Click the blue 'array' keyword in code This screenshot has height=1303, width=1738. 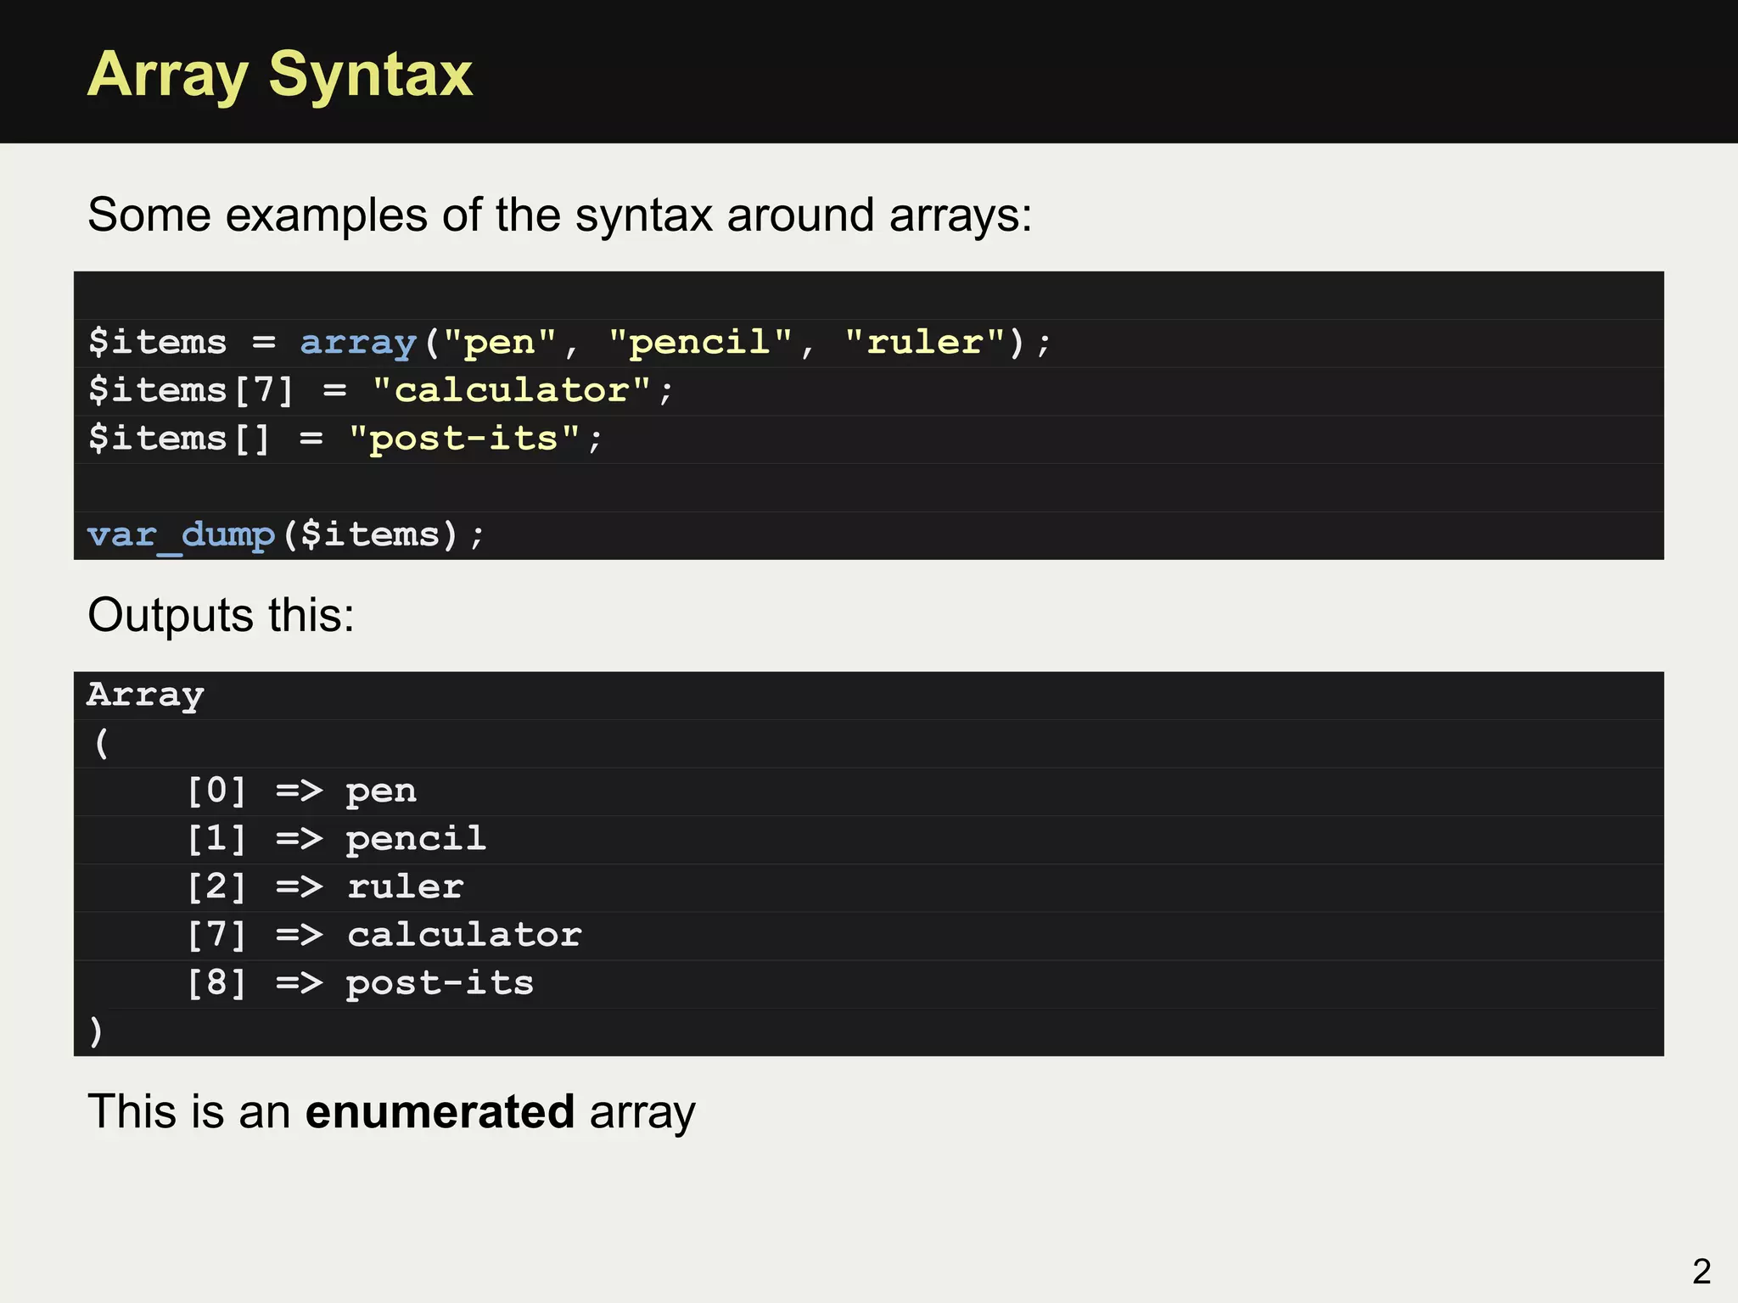click(358, 343)
